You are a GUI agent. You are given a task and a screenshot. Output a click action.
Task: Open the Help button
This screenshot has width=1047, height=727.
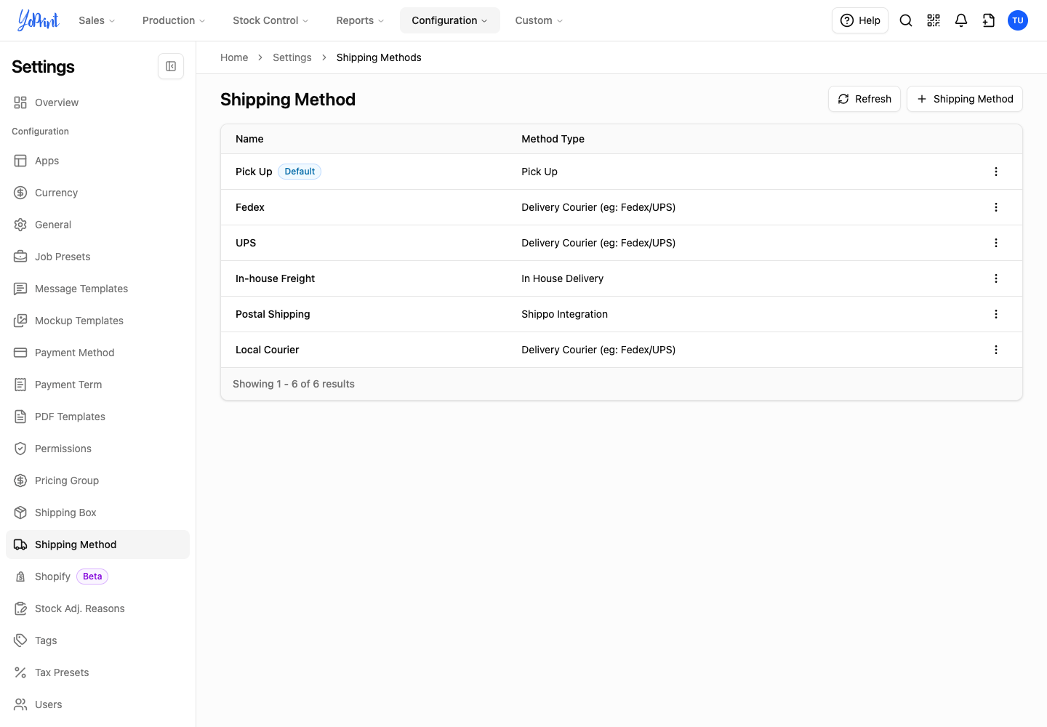pos(860,20)
